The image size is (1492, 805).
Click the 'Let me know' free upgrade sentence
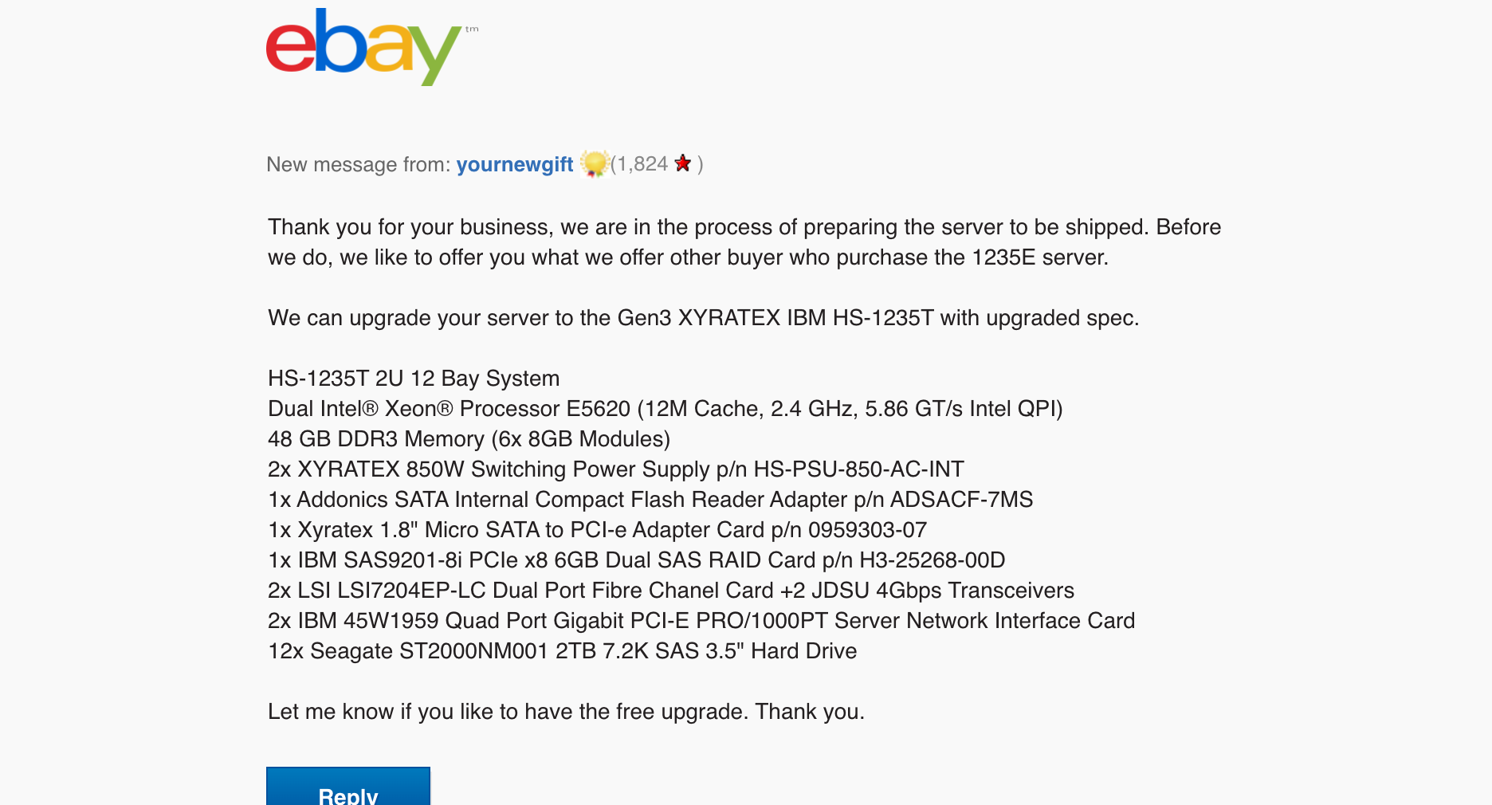tap(567, 712)
